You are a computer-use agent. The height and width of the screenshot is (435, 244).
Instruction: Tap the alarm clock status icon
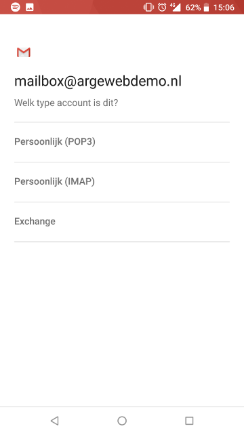tap(163, 7)
